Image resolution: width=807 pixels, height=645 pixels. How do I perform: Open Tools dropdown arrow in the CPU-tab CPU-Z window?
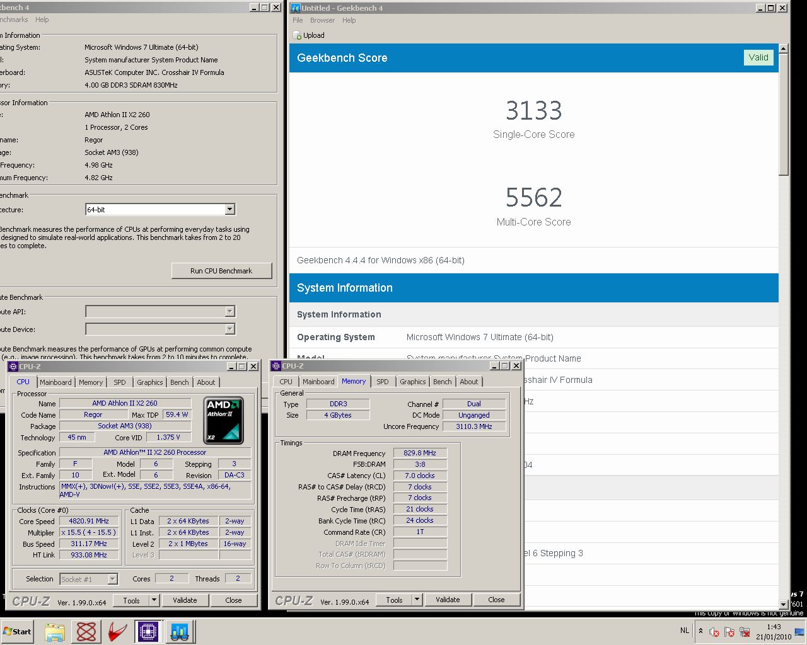(x=154, y=600)
